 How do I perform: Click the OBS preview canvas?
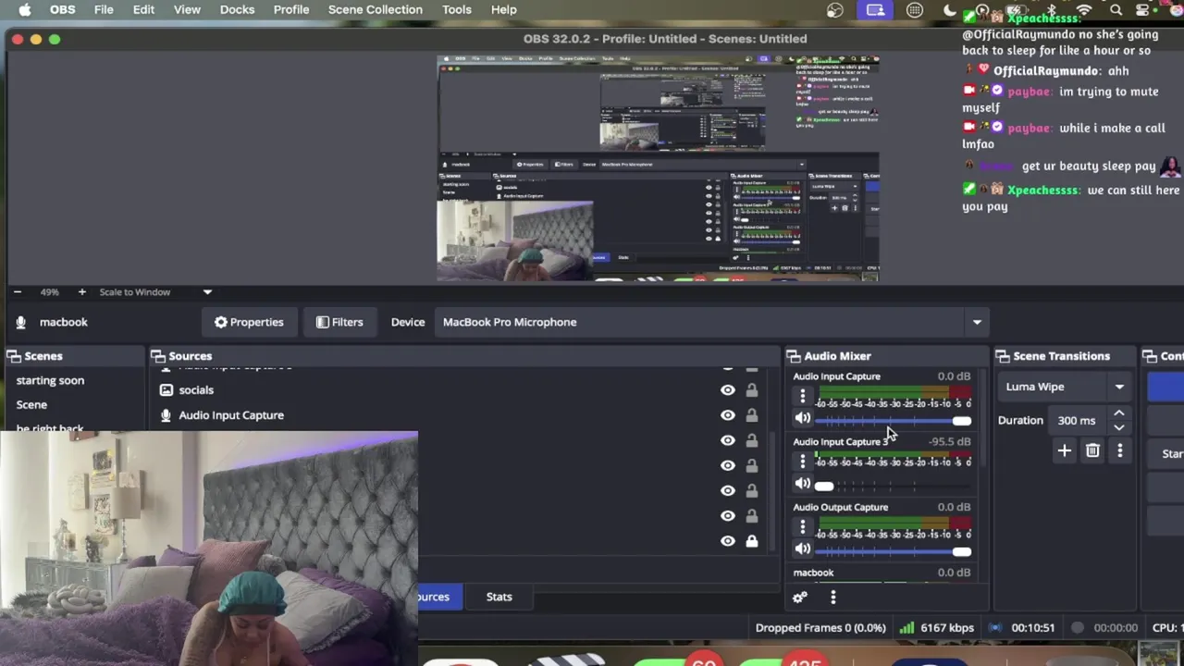pos(658,168)
